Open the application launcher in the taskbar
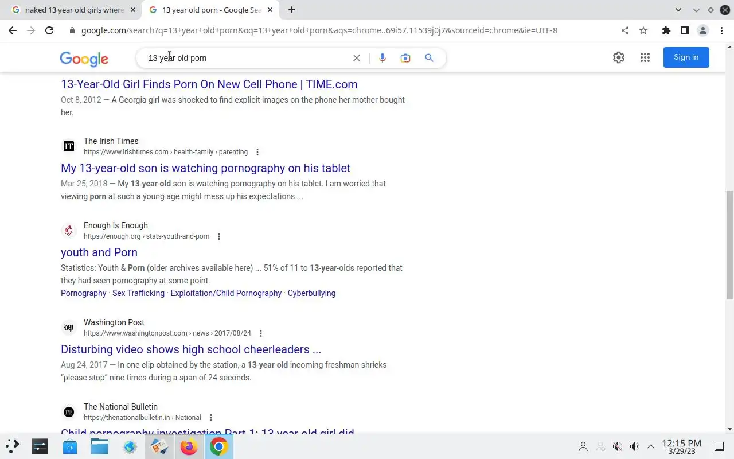This screenshot has height=459, width=734. point(13,446)
